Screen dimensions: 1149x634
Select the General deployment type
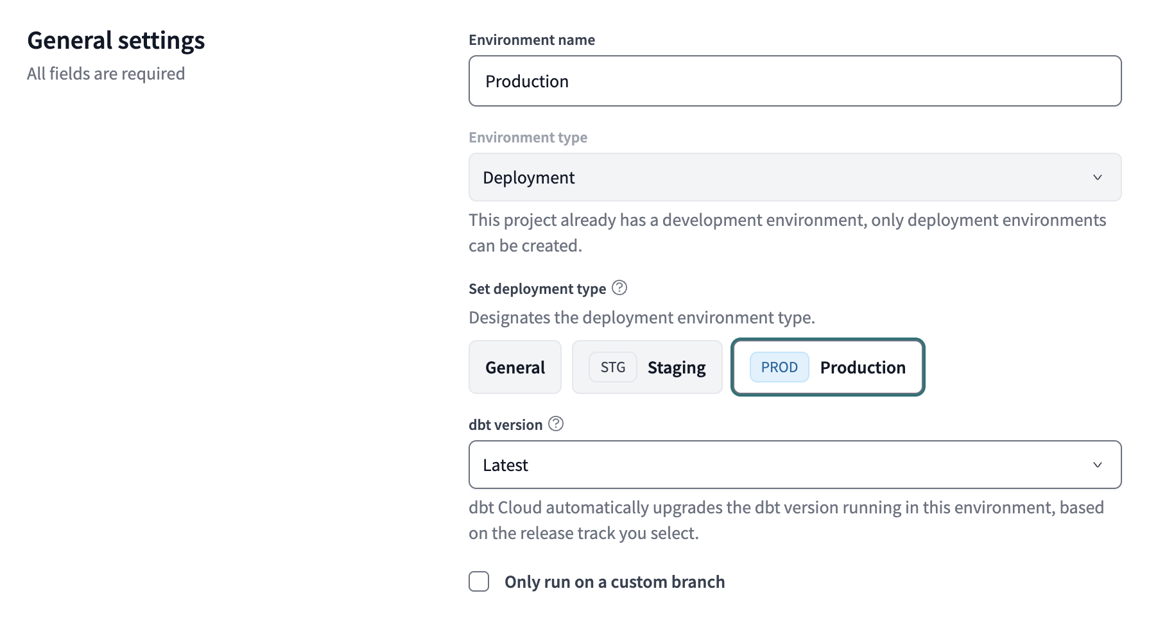point(515,367)
